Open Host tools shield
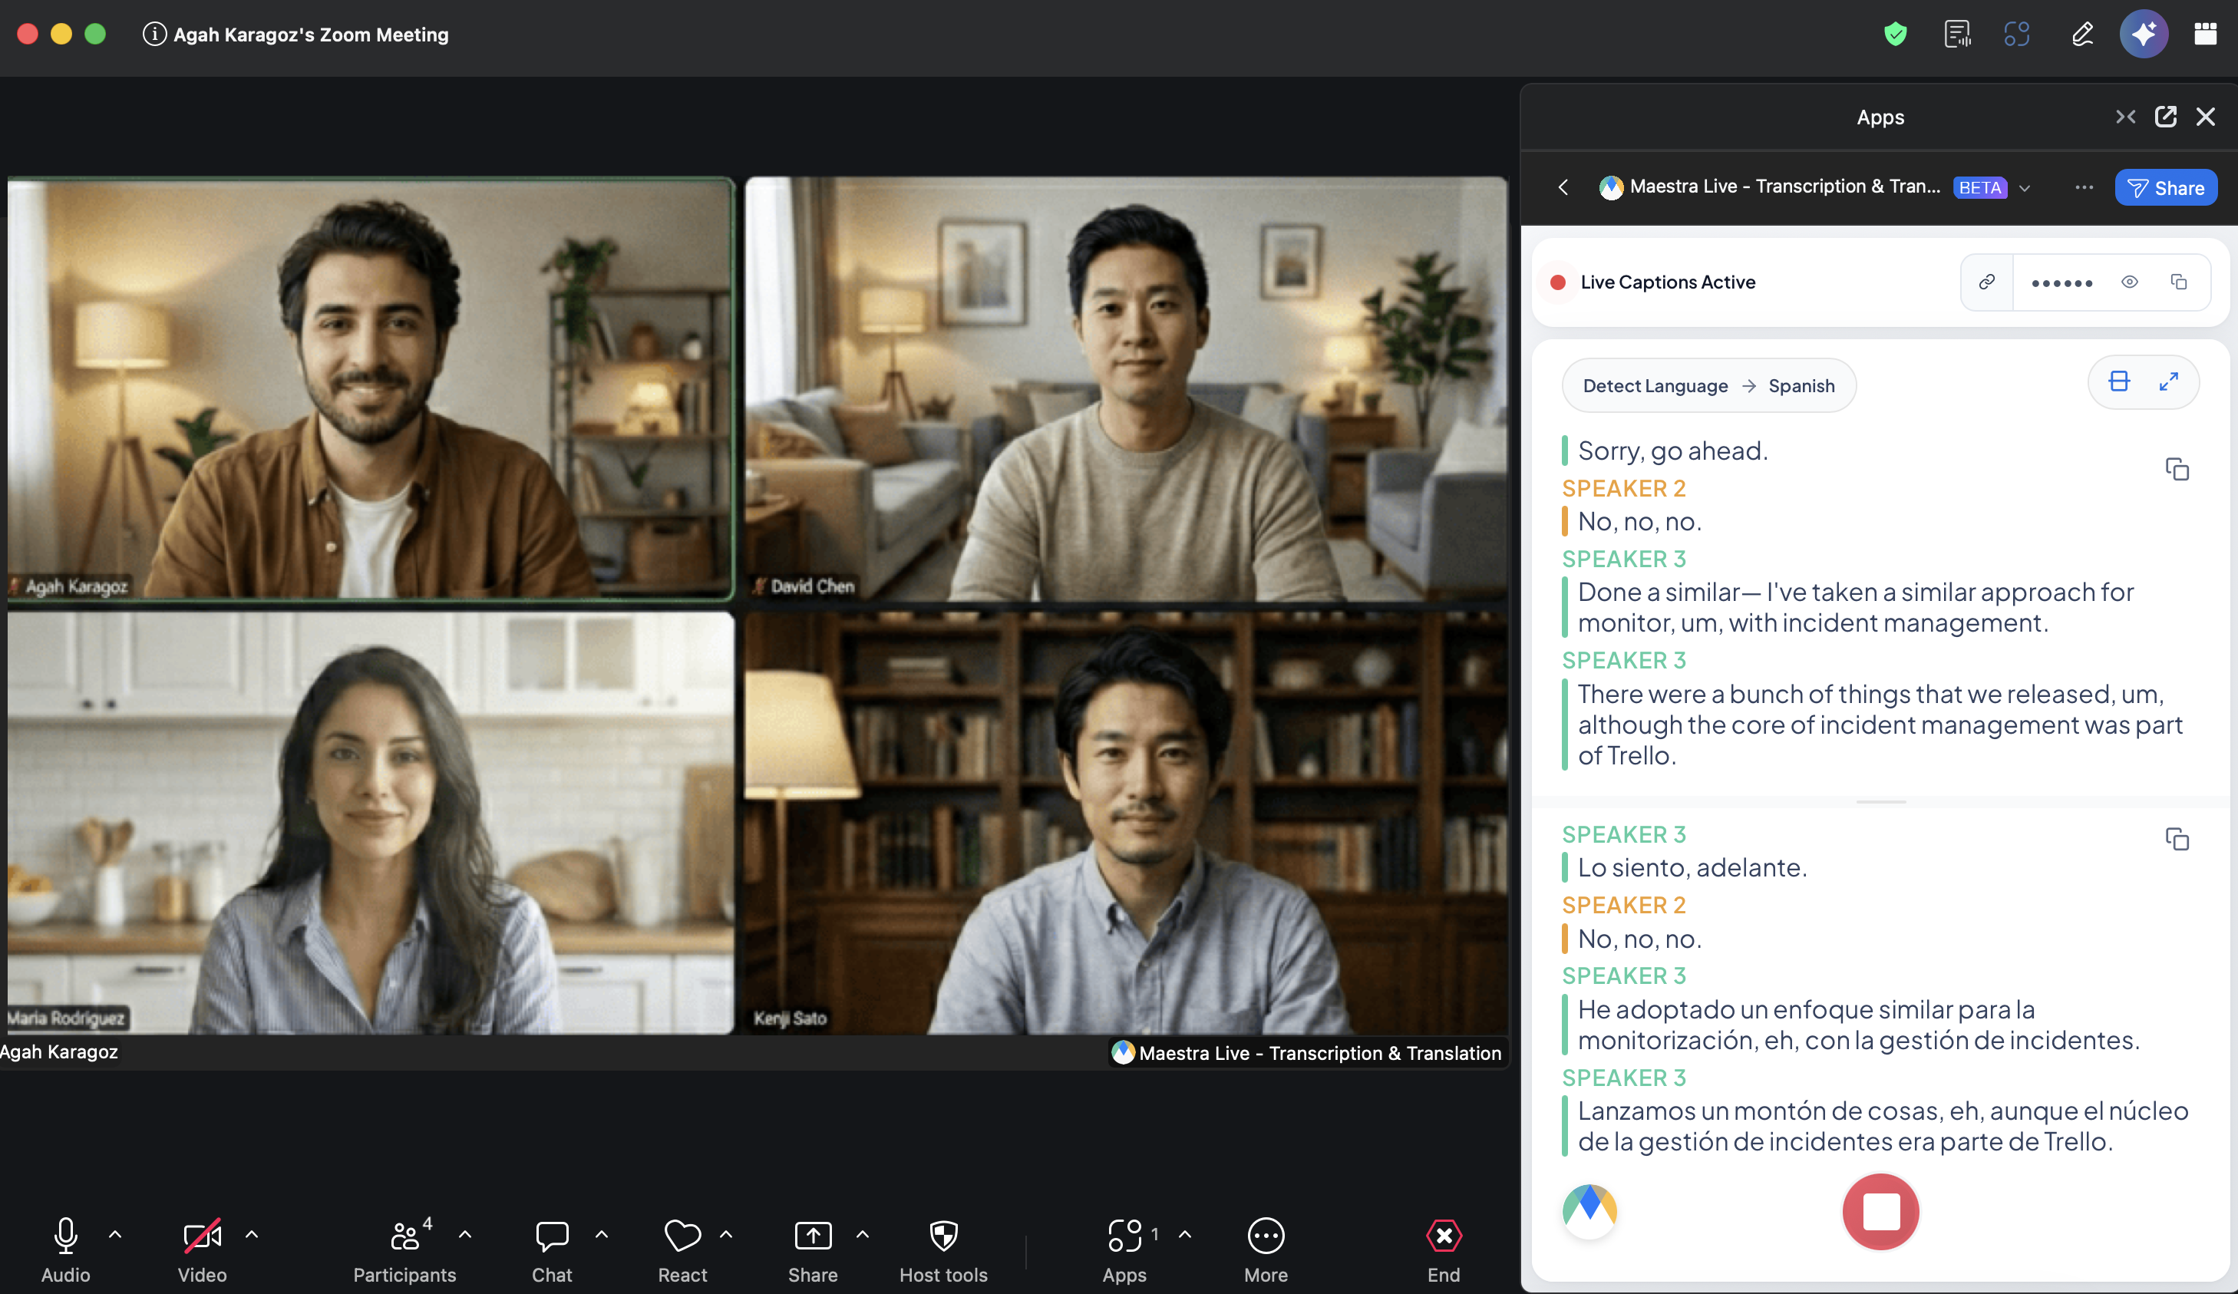The width and height of the screenshot is (2238, 1294). point(943,1249)
